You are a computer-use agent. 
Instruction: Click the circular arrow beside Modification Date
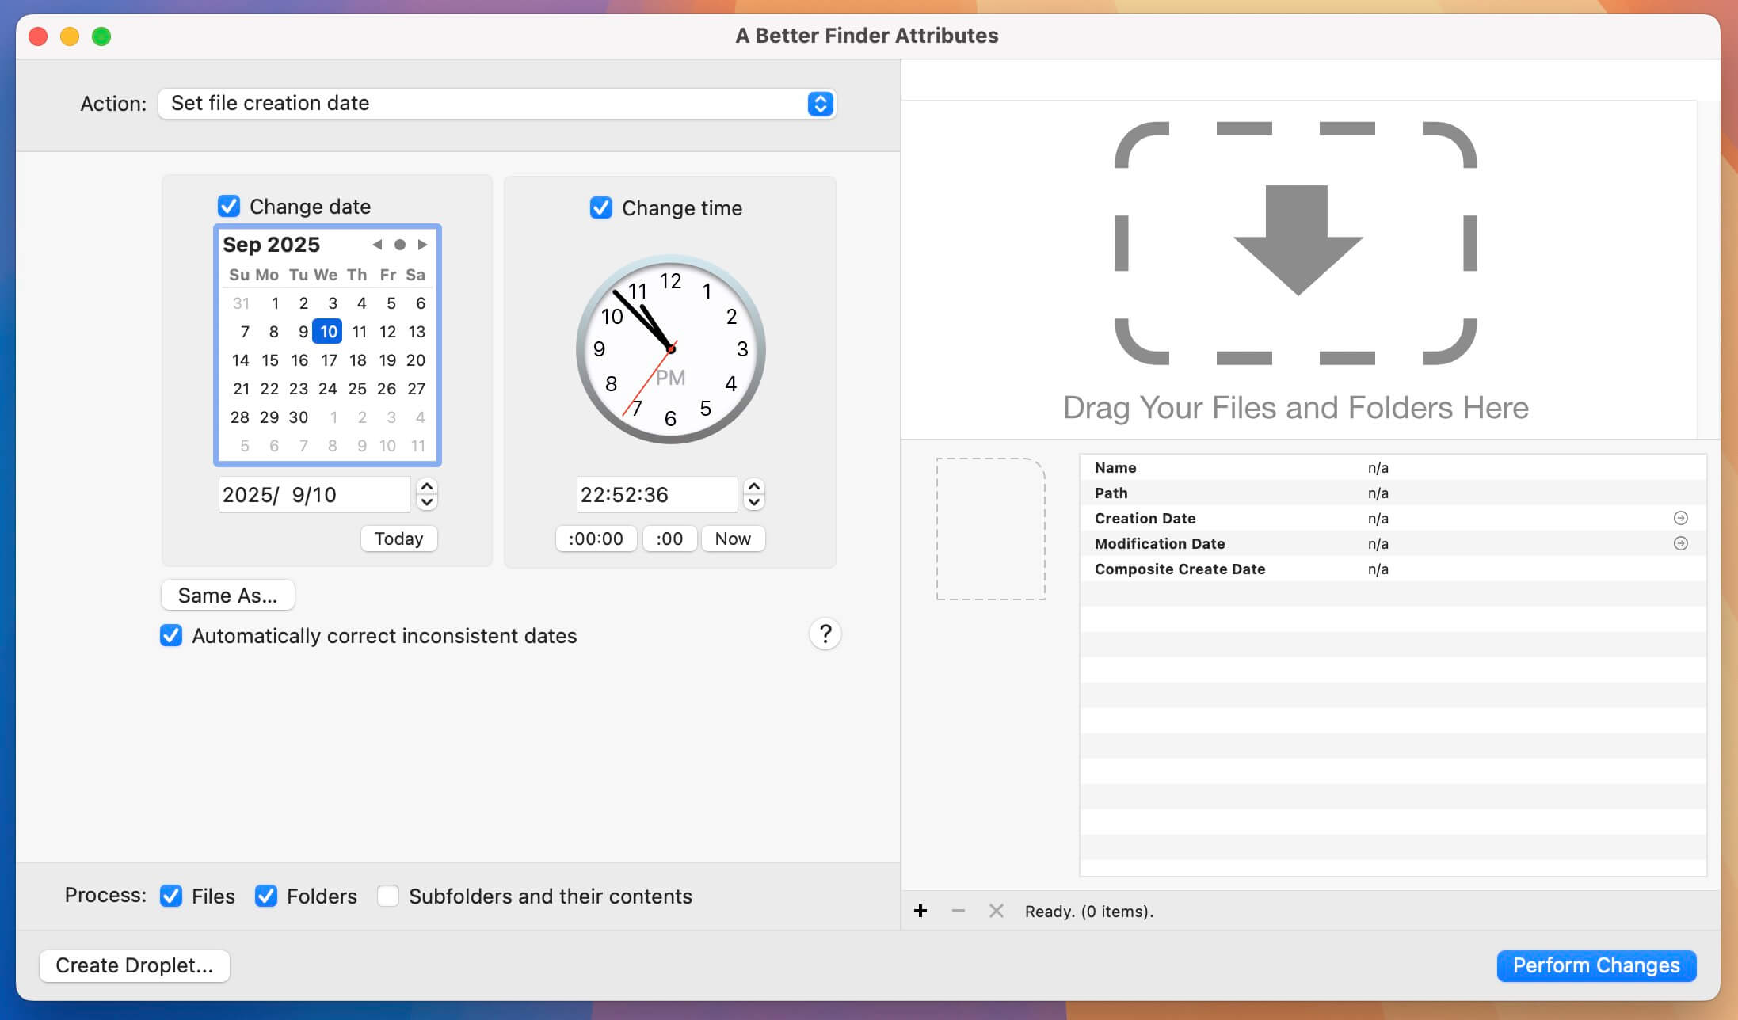(x=1679, y=543)
